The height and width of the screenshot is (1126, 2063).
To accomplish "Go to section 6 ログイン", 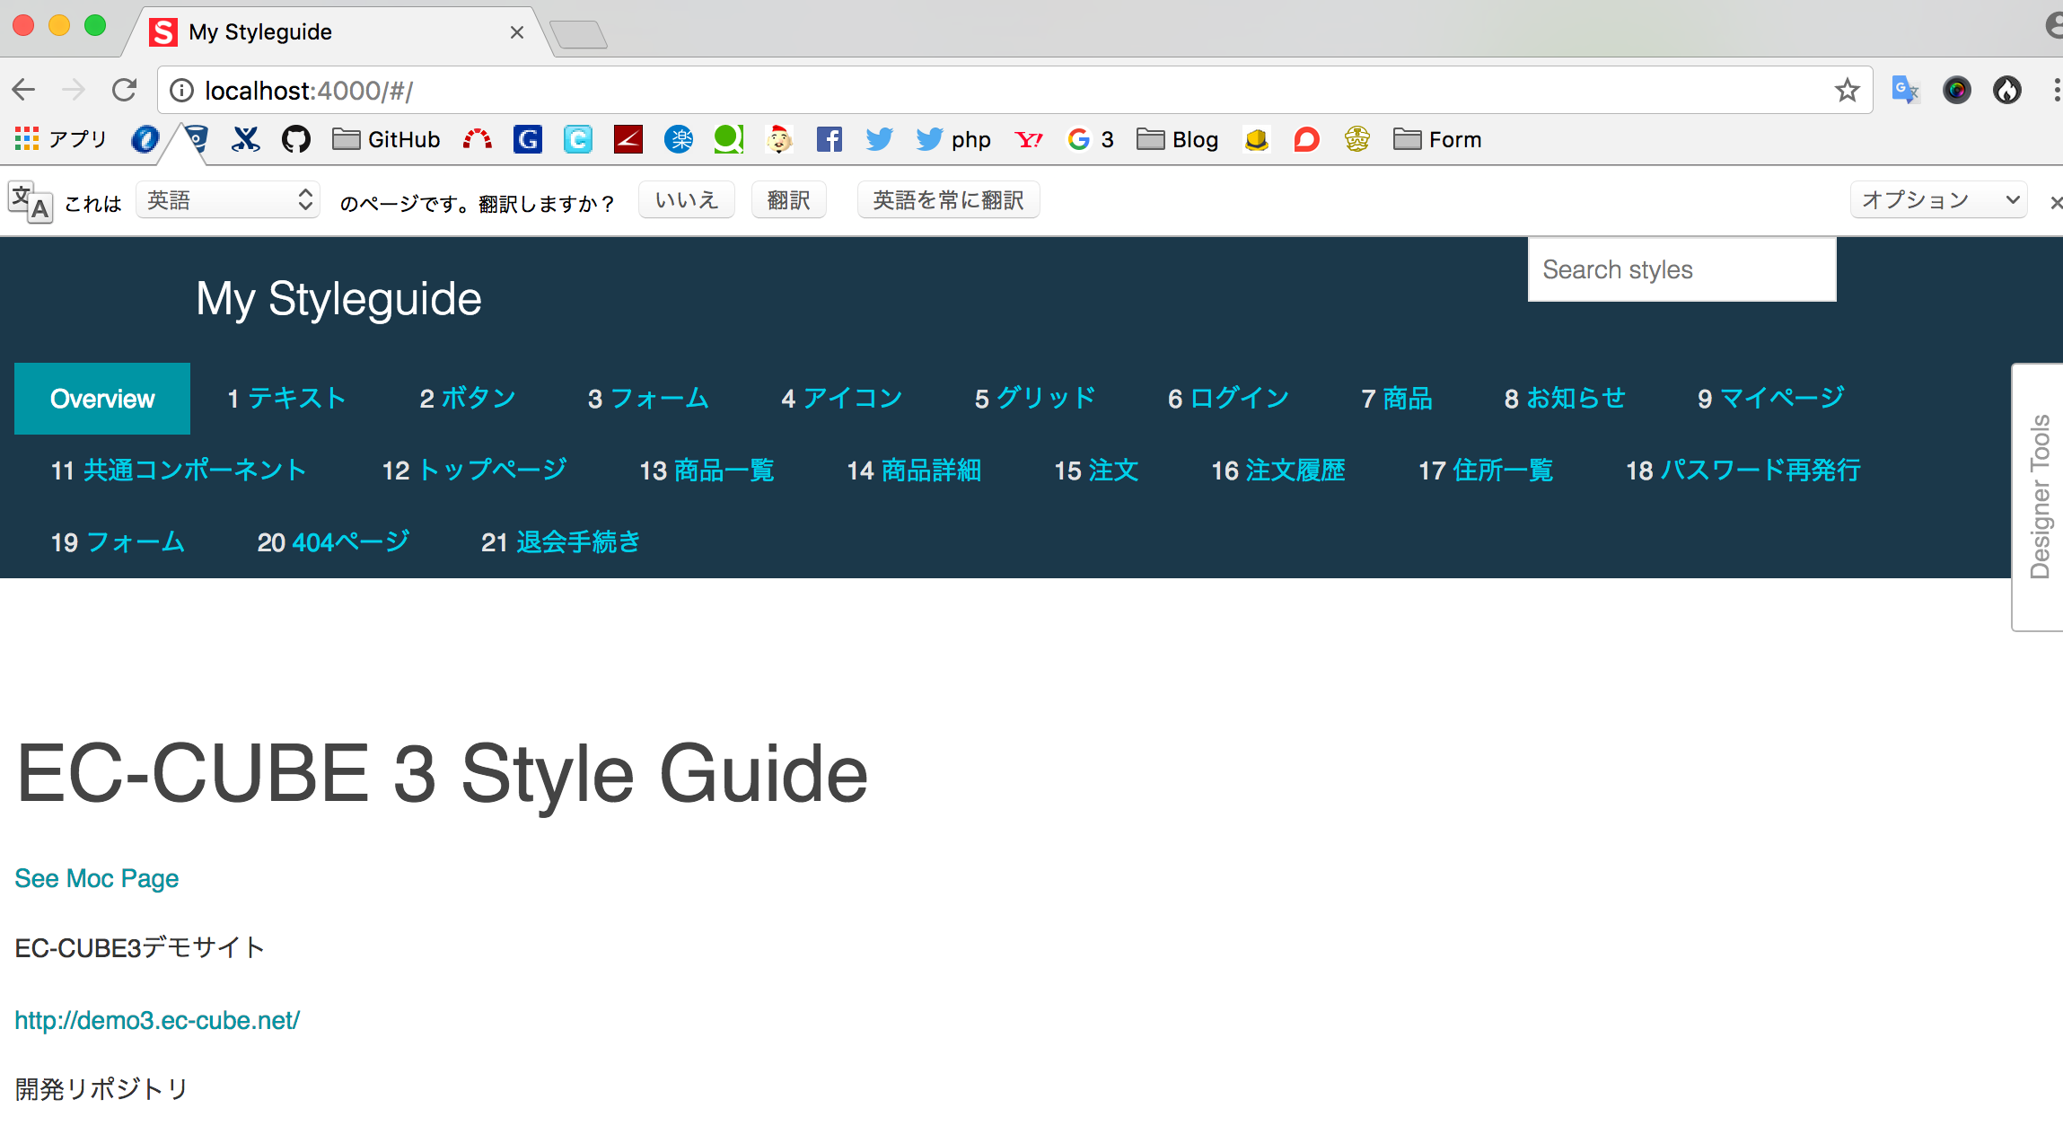I will pyautogui.click(x=1228, y=399).
